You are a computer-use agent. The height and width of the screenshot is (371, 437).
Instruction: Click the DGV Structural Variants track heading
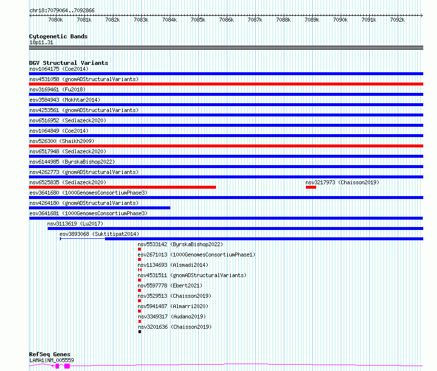pyautogui.click(x=69, y=63)
